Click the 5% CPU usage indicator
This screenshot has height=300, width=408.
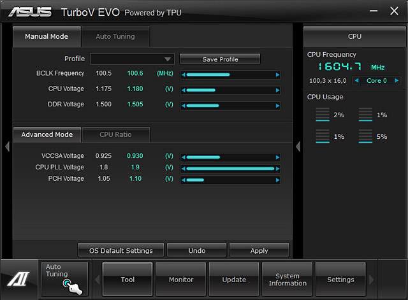click(373, 136)
